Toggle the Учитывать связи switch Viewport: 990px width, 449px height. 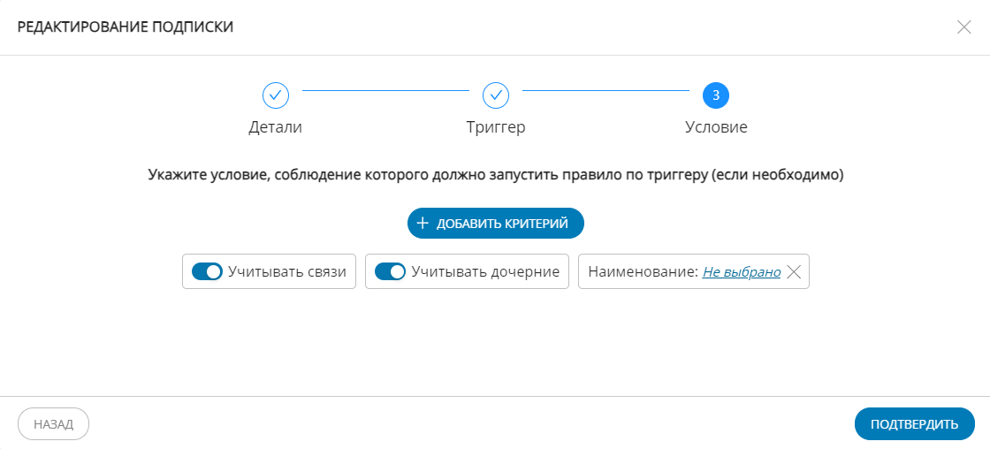coord(208,272)
